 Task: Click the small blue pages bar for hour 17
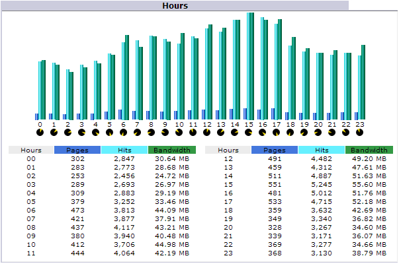pos(273,114)
